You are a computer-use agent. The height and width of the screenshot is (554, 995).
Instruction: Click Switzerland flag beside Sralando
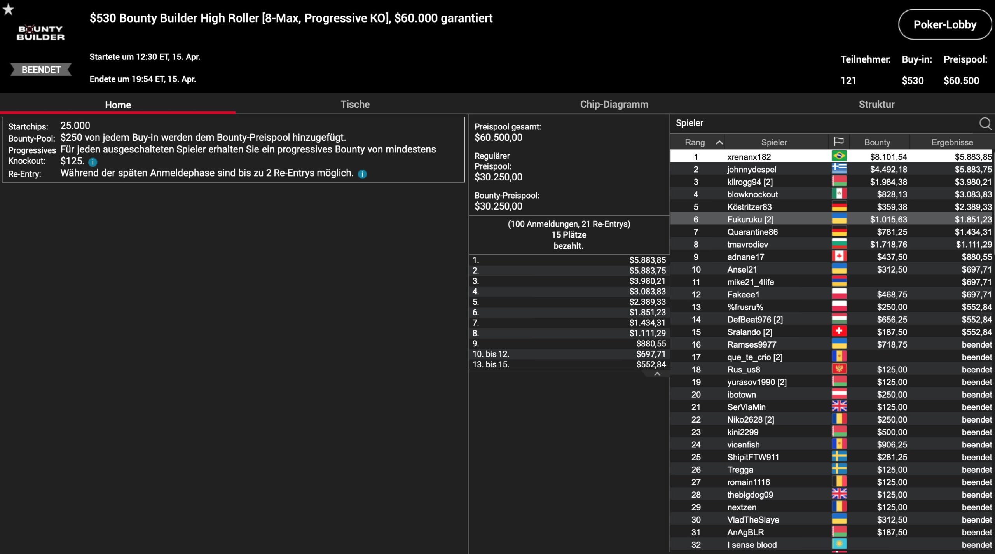tap(839, 332)
